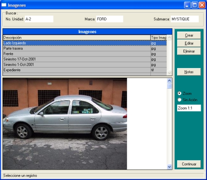This screenshot has width=207, height=180.
Task: Click the Continuar button
Action: [189, 164]
